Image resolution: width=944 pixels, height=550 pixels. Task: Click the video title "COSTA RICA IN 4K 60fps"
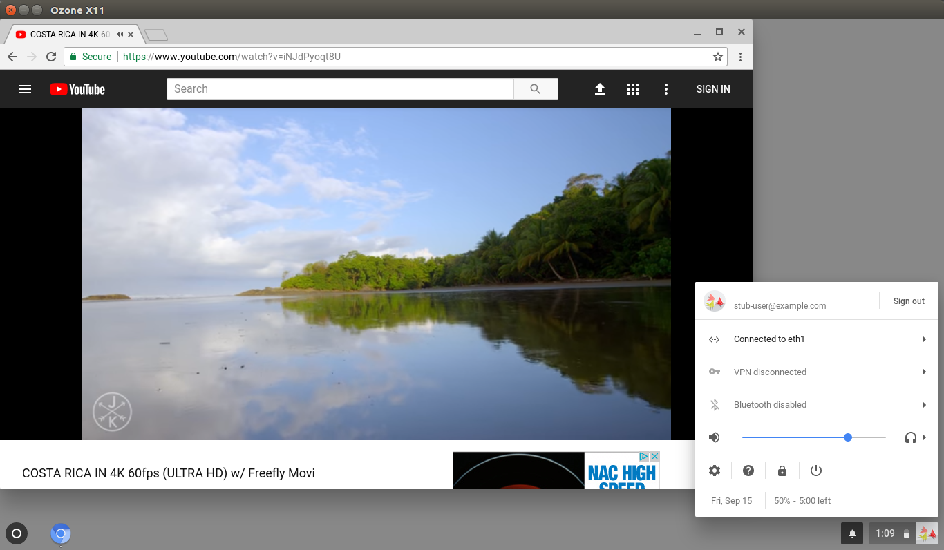[x=169, y=473]
